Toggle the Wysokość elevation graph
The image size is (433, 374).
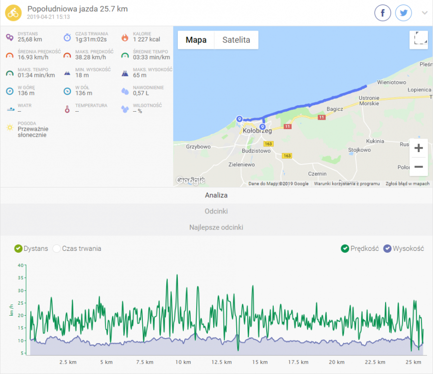pyautogui.click(x=387, y=248)
